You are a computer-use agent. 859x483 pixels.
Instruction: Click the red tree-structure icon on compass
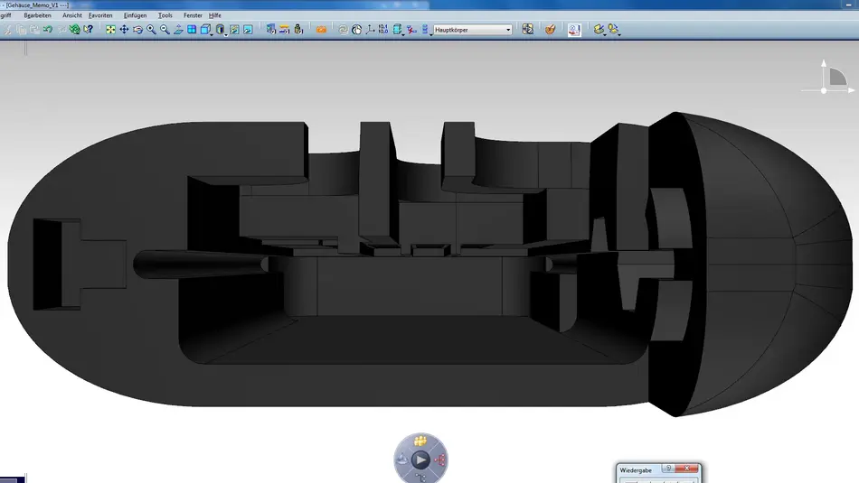[x=440, y=460]
